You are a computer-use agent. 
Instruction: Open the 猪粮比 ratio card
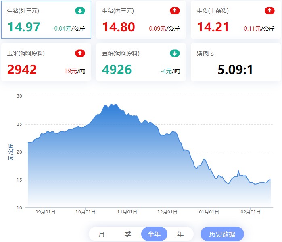coord(236,62)
